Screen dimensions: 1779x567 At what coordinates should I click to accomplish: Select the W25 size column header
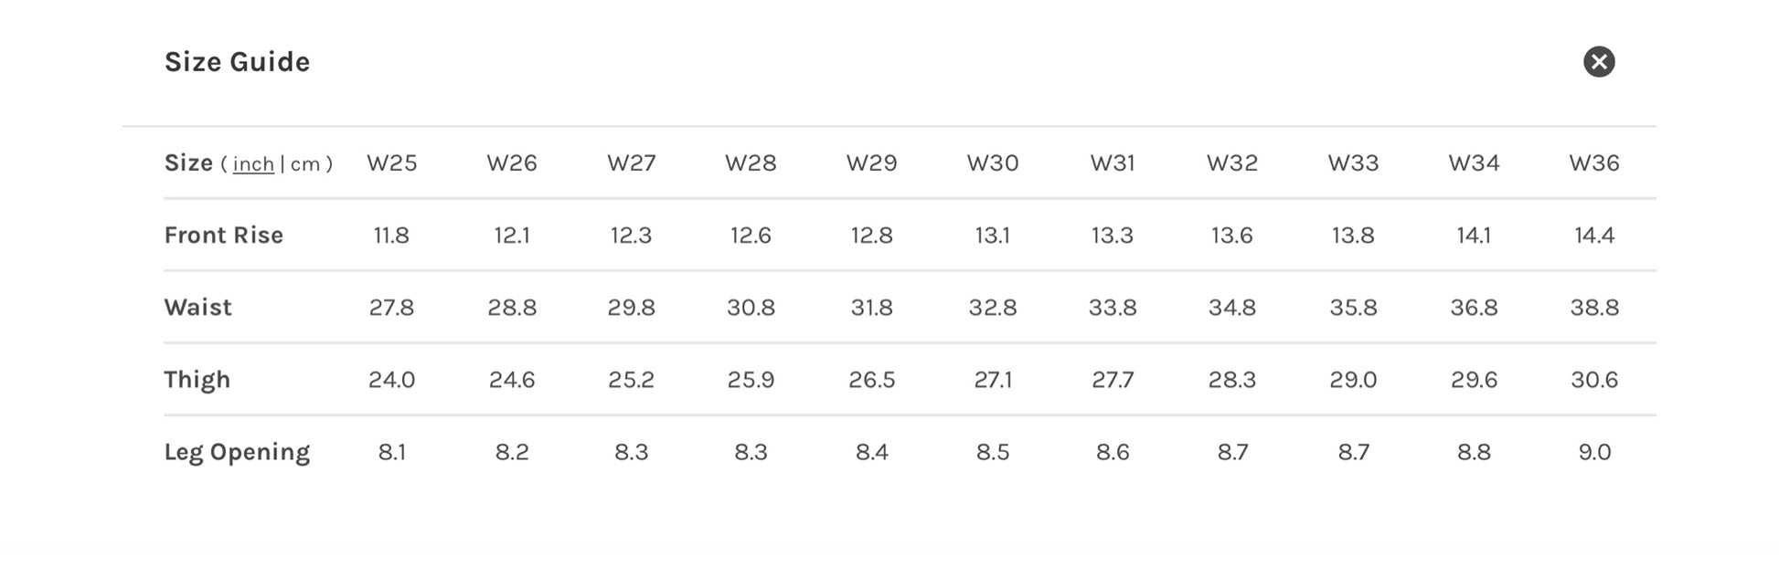click(x=391, y=163)
